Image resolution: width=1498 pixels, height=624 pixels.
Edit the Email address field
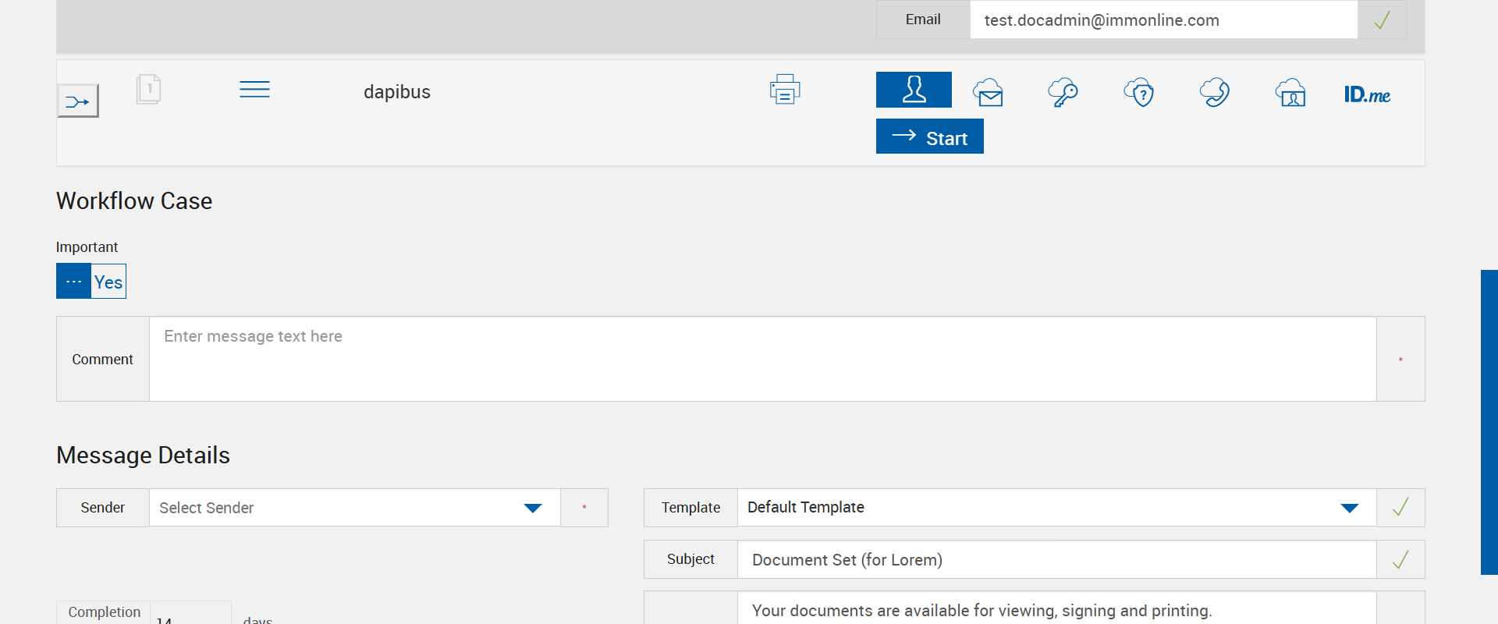(x=1163, y=20)
